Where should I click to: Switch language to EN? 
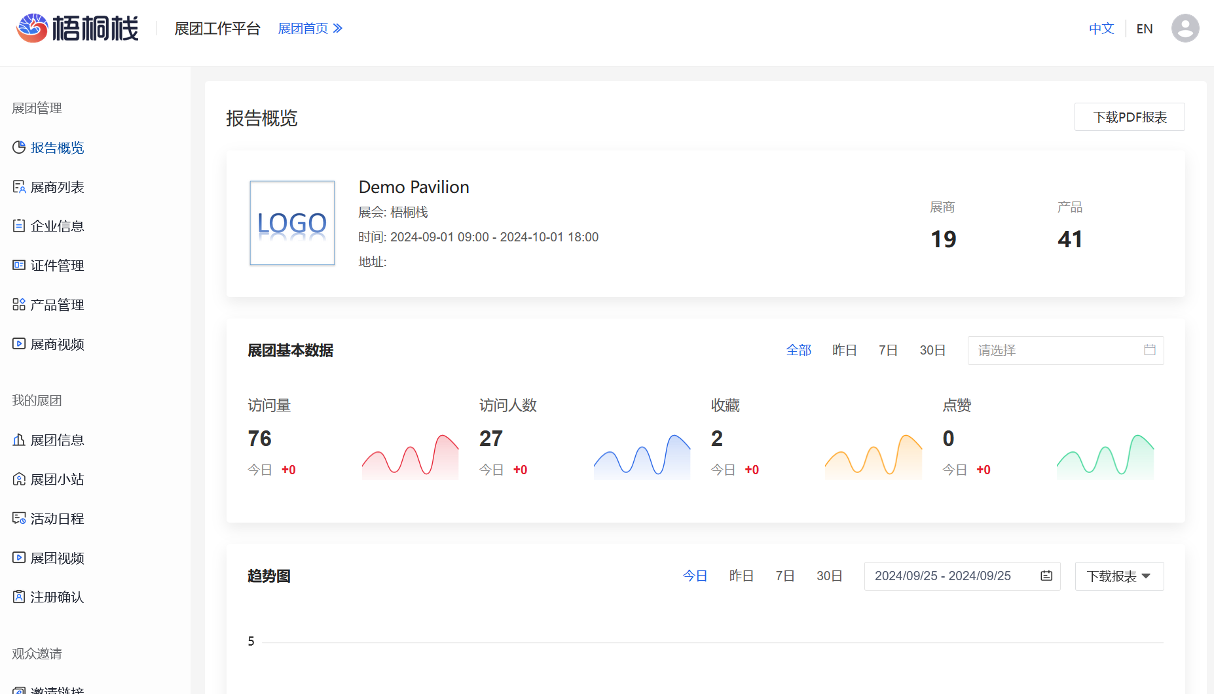[x=1144, y=29]
